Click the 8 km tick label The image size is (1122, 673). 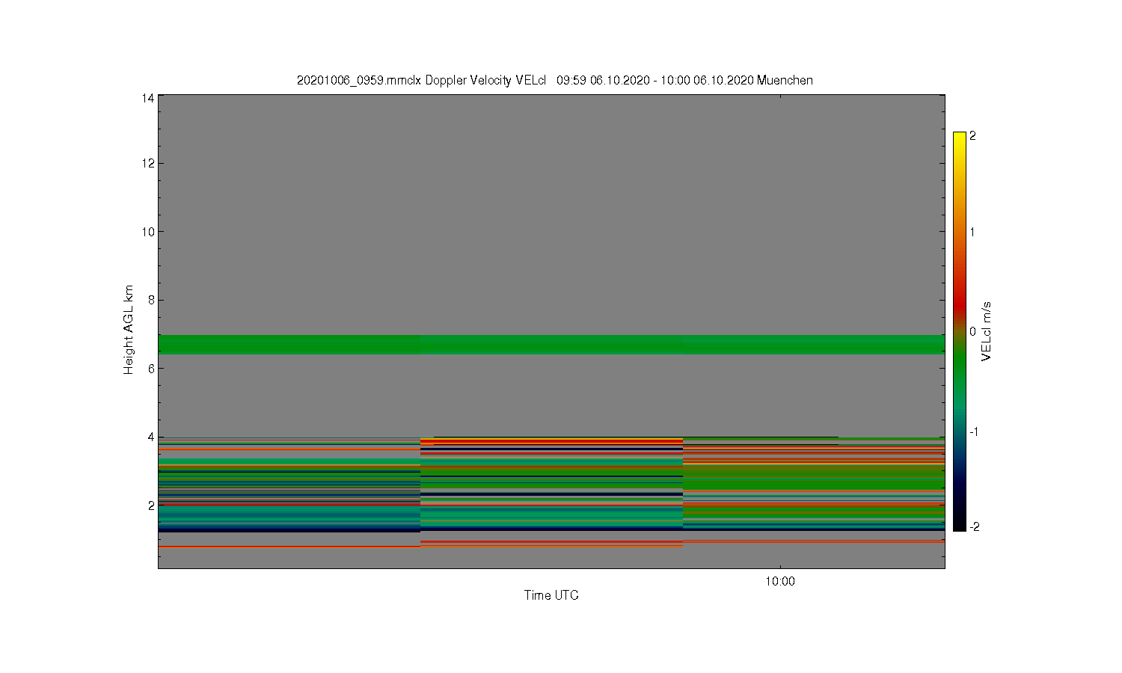[x=151, y=300]
